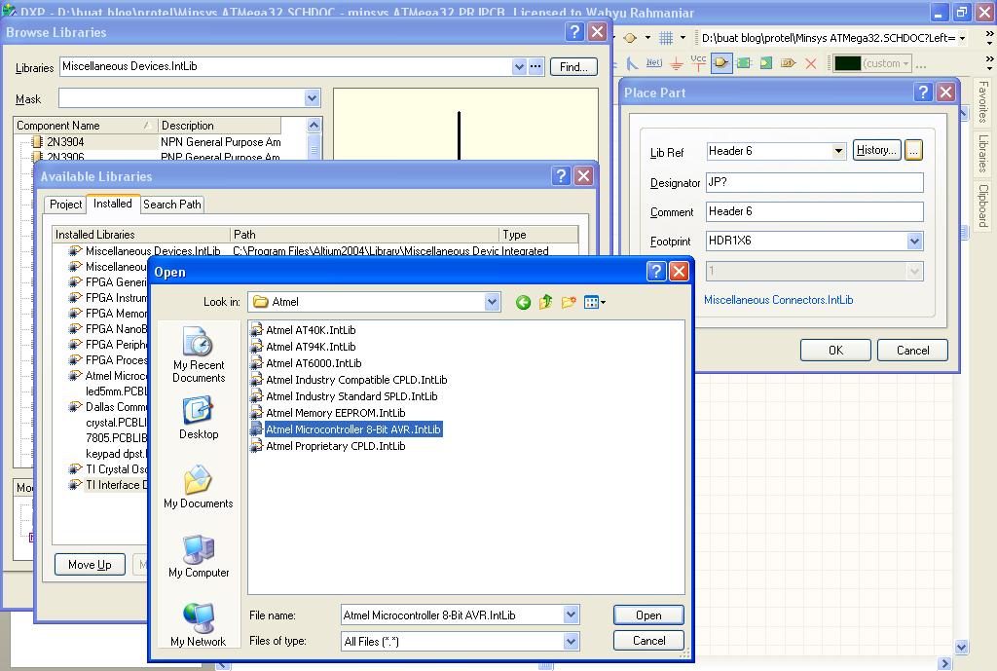Open My Recent Documents in places bar
Viewport: 997px width, 671px height.
199,354
